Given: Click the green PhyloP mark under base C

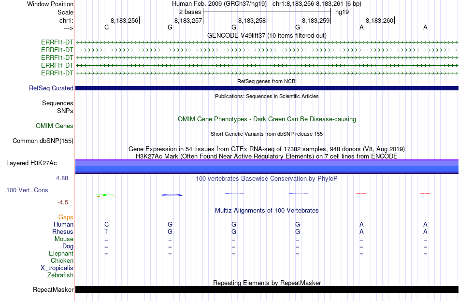Looking at the screenshot, I should [x=106, y=195].
